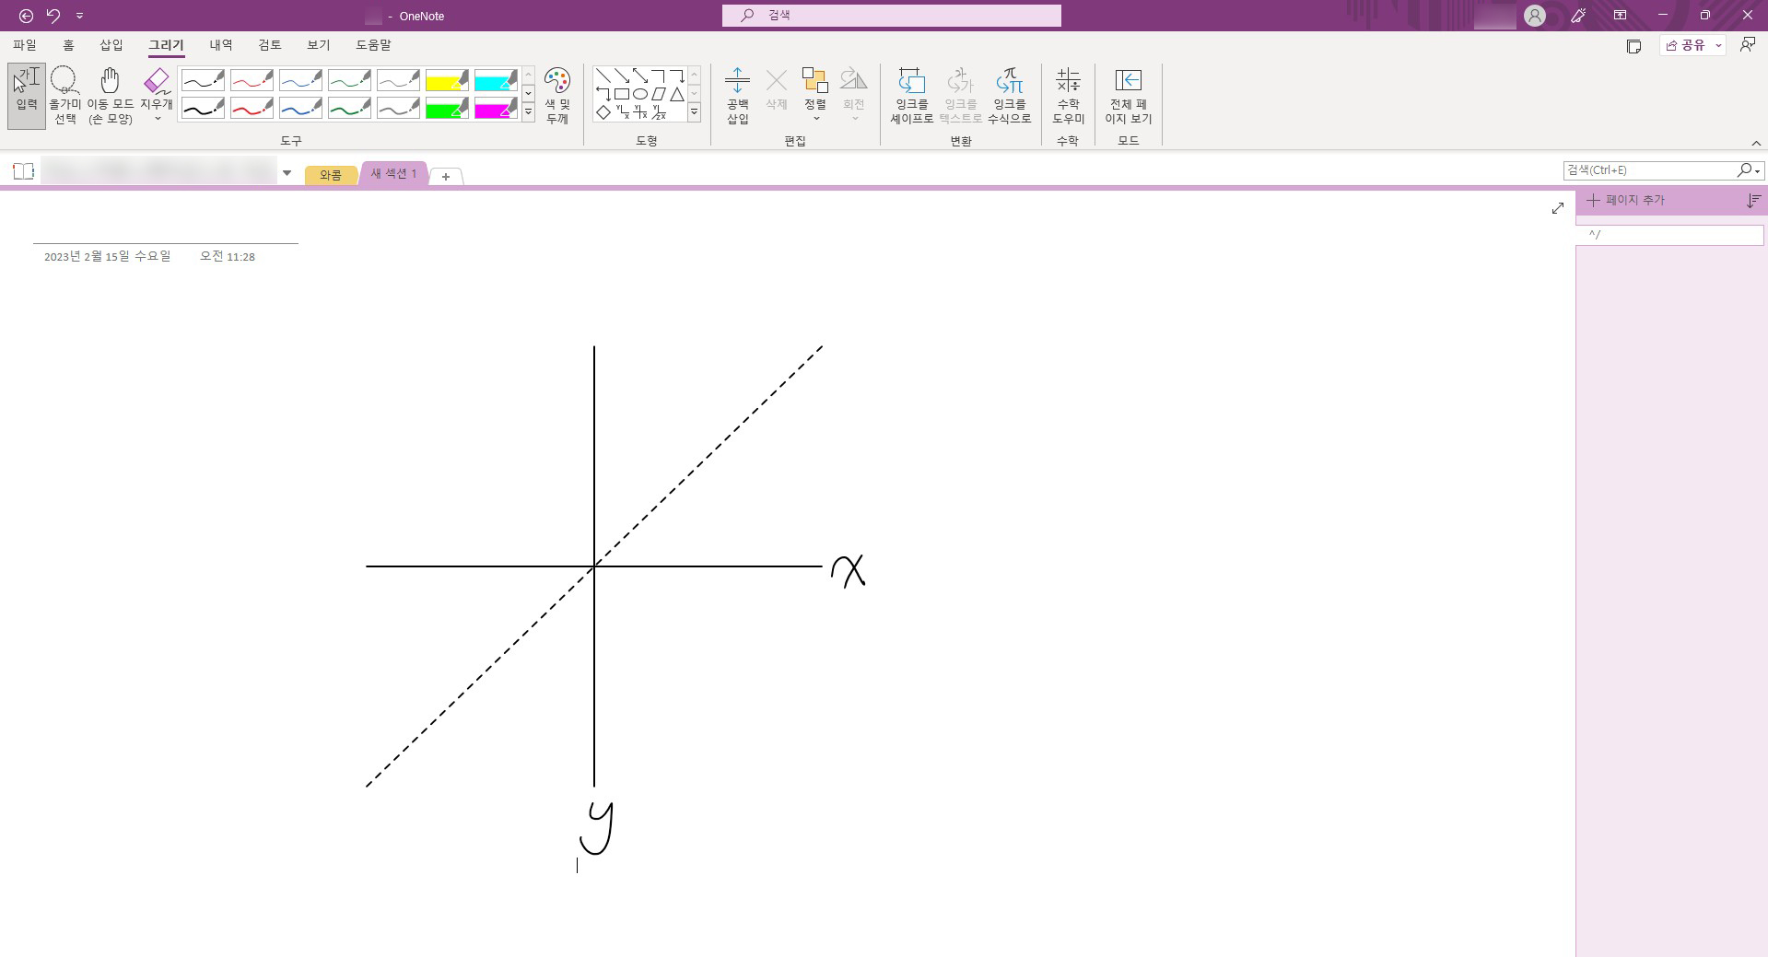Expand page to full view arrow

1558,208
